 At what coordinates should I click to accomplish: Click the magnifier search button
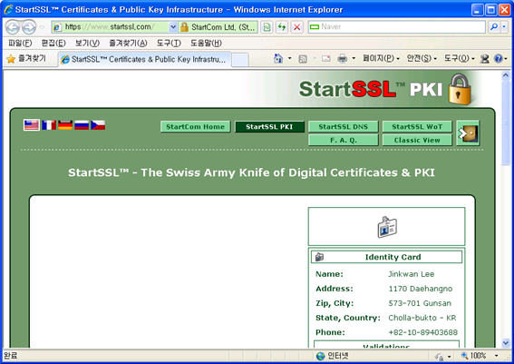coord(494,27)
